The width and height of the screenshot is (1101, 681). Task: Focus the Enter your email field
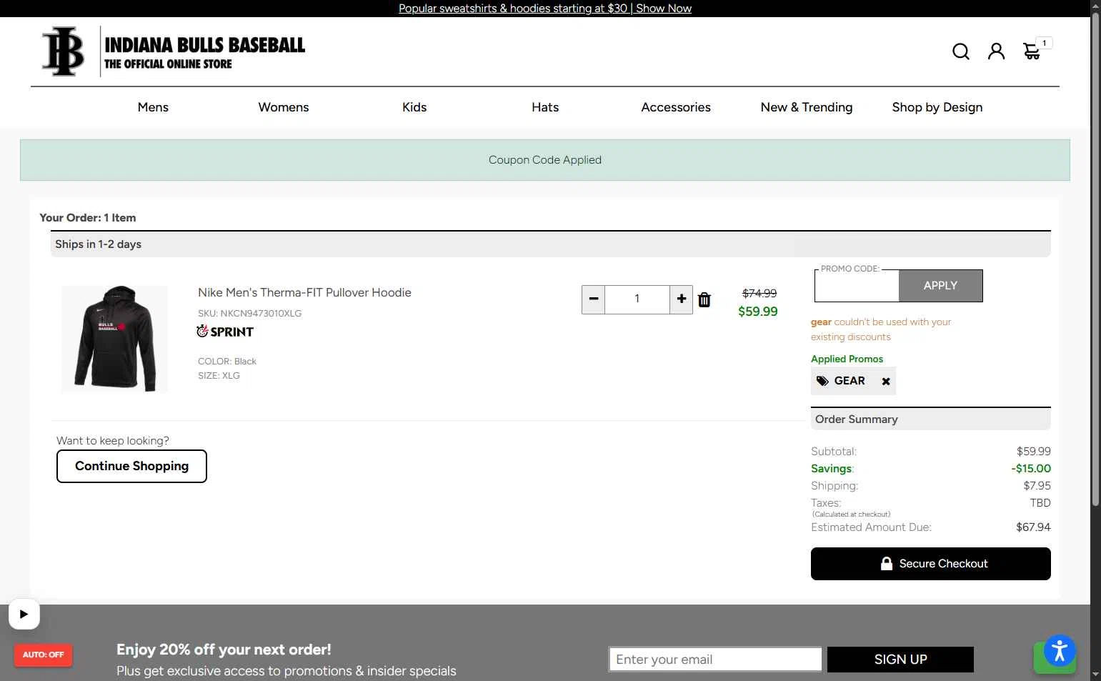[715, 660]
